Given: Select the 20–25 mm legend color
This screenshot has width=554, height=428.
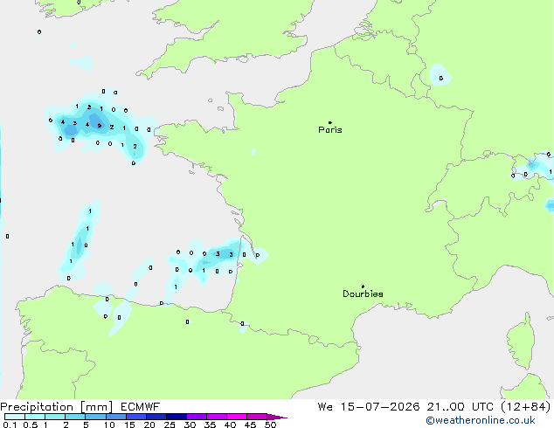Looking at the screenshot, I should click(156, 417).
